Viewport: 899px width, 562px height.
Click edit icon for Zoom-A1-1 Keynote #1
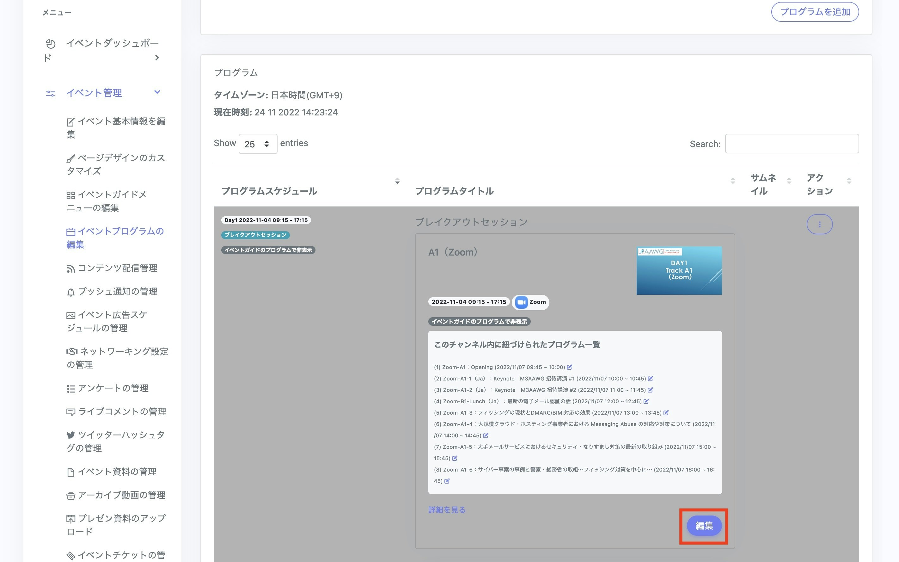pyautogui.click(x=650, y=379)
